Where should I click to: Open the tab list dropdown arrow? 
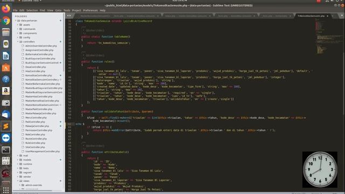(342, 16)
